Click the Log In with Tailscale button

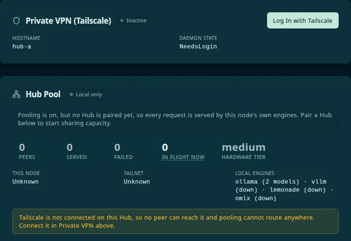click(303, 20)
